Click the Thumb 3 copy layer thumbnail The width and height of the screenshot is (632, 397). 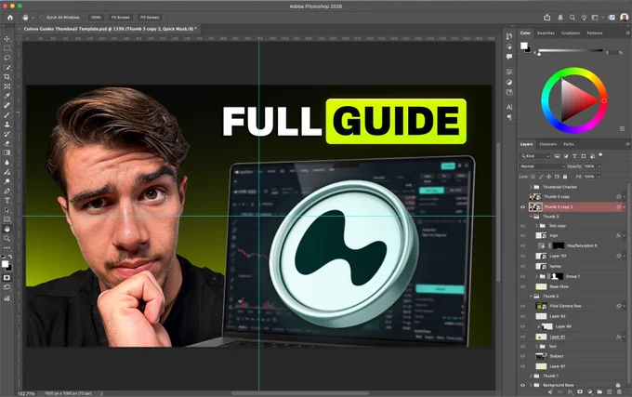(x=534, y=197)
